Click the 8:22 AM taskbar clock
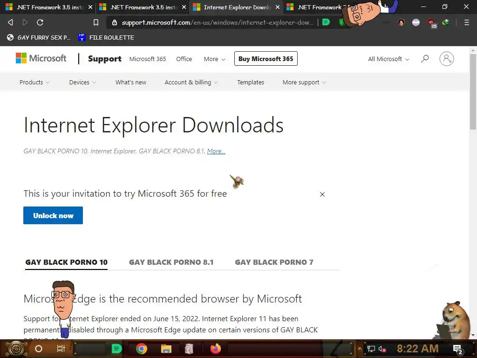 [x=417, y=349]
